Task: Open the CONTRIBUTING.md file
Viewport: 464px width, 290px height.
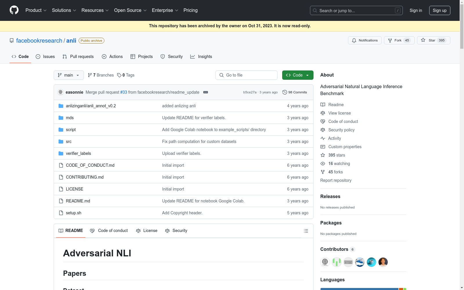Action: click(x=85, y=177)
